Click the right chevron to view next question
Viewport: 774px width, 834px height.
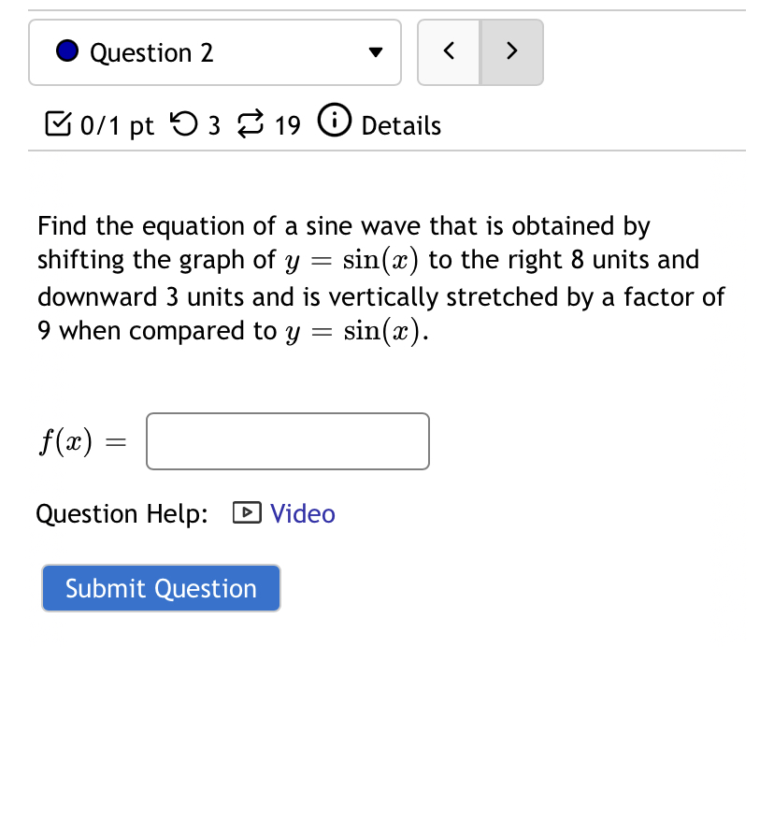tap(511, 51)
